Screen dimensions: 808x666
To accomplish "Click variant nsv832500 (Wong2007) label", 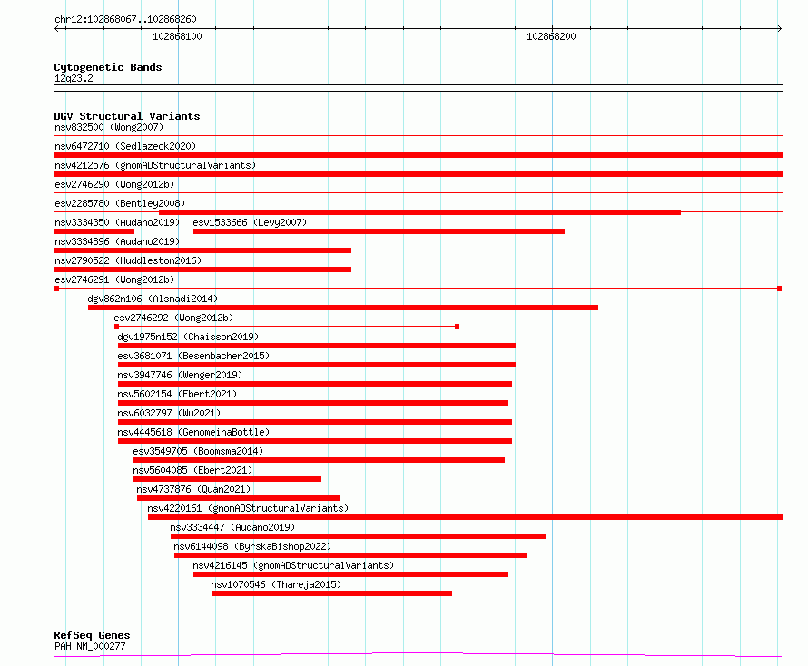I will click(109, 127).
